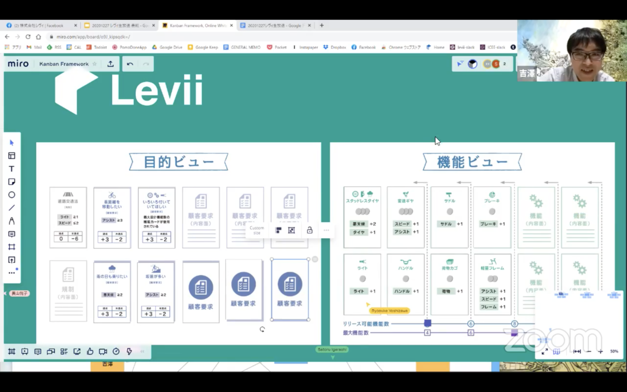Select the highlighted 顧客要求 card with selection handles

click(x=290, y=290)
